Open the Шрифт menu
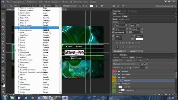 [48, 2]
